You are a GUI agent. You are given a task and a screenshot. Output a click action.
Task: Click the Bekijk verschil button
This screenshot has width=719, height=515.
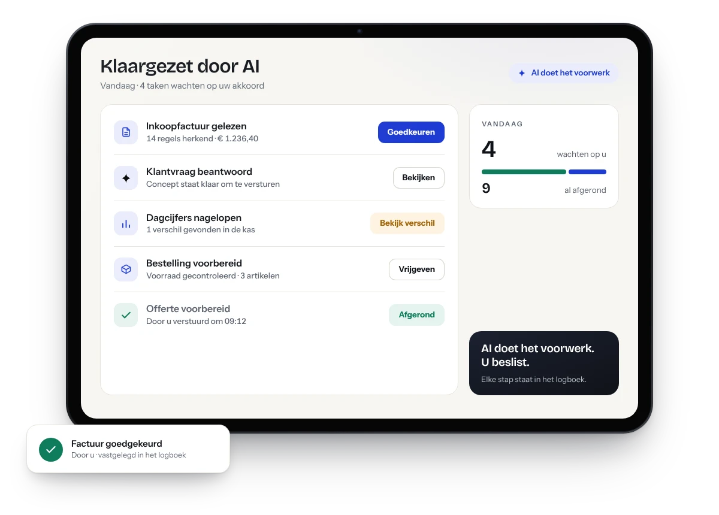(x=407, y=223)
